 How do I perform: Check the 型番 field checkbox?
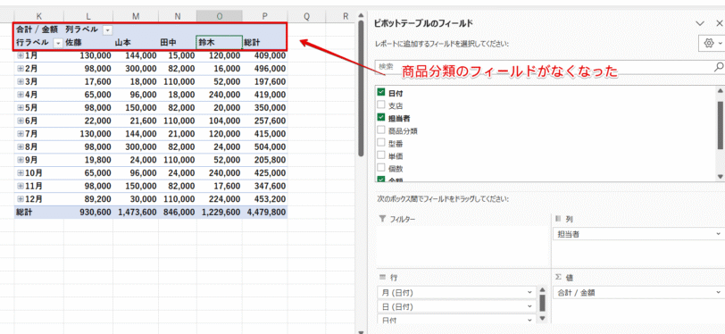[381, 143]
